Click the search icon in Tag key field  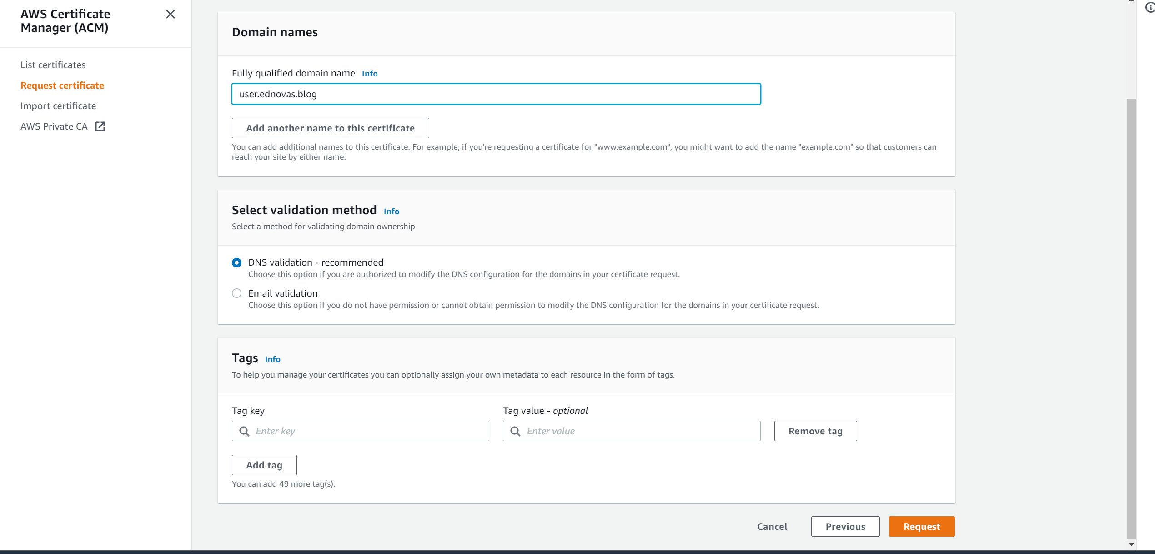point(244,431)
